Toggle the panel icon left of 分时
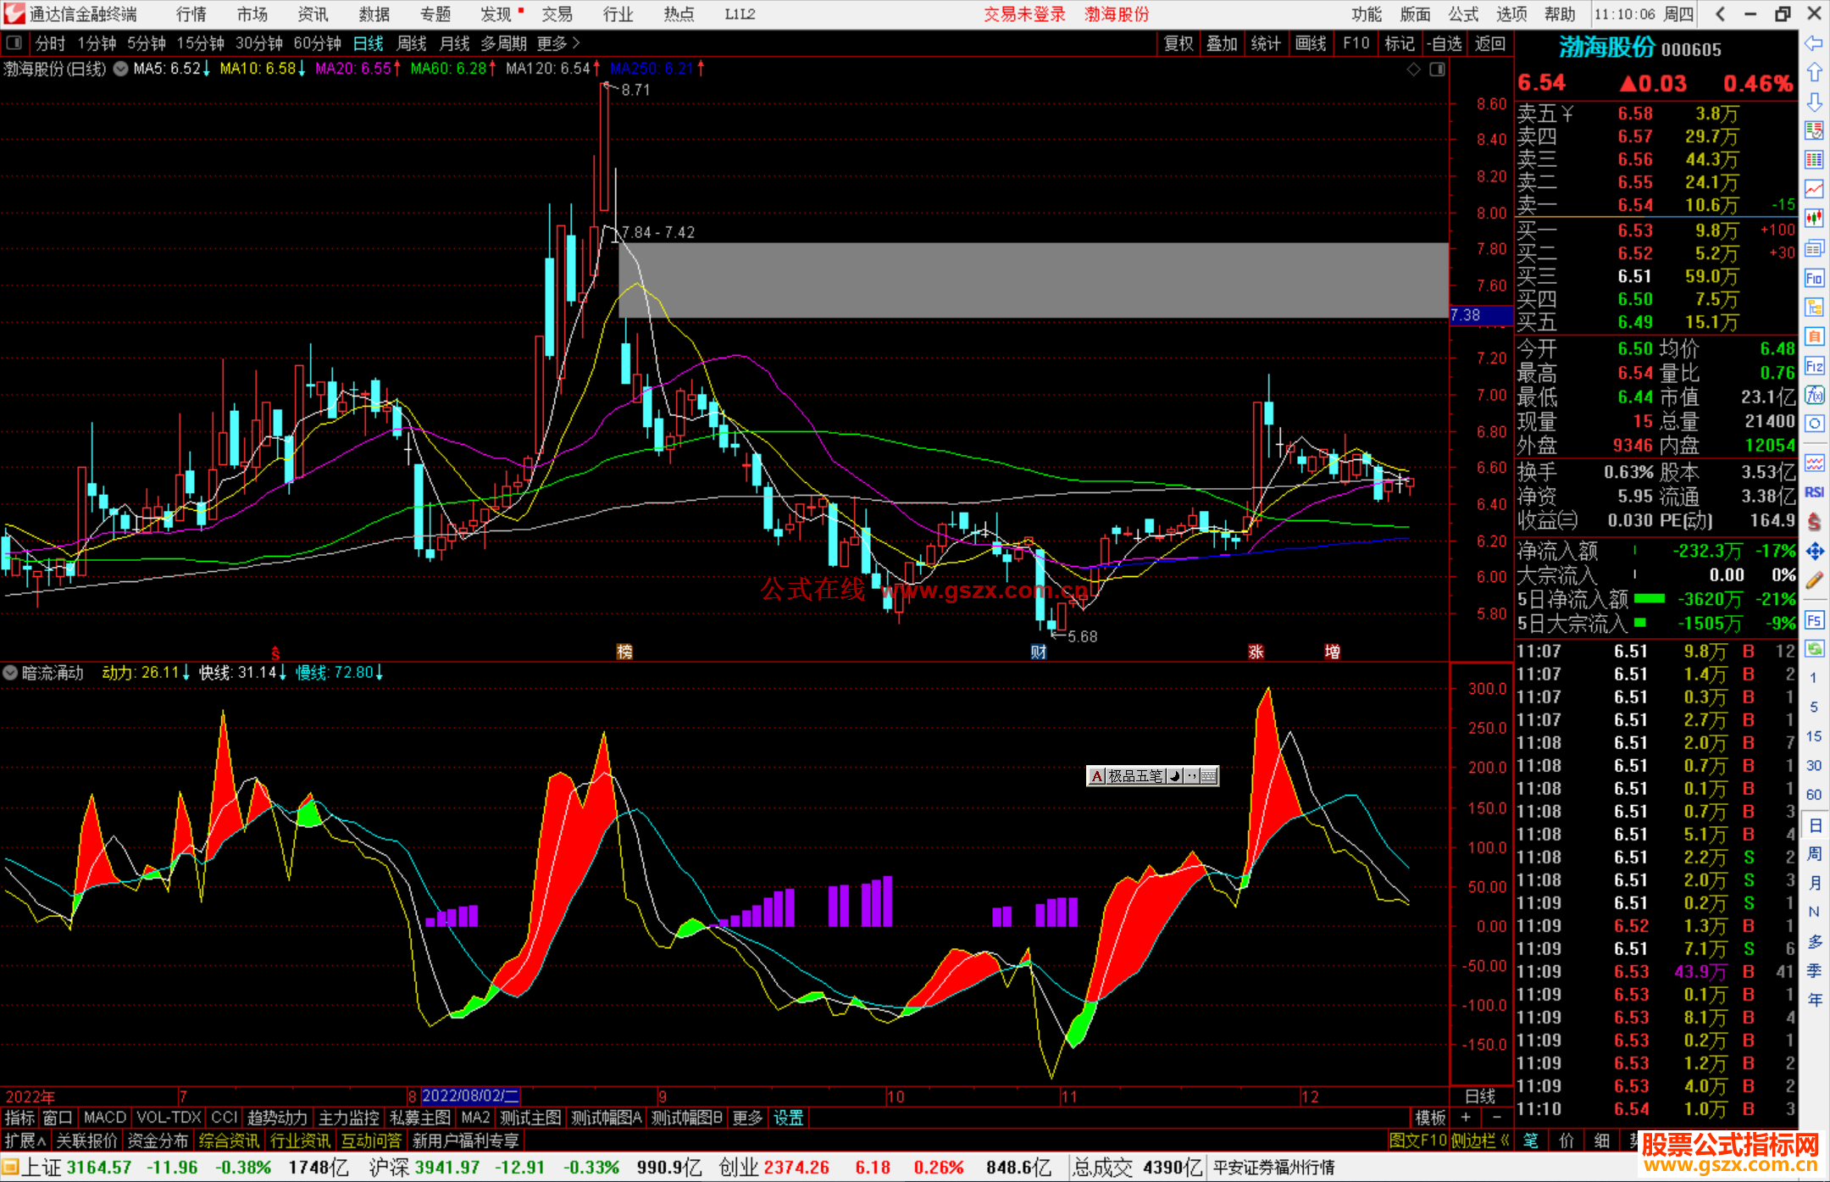The image size is (1830, 1182). coord(14,42)
